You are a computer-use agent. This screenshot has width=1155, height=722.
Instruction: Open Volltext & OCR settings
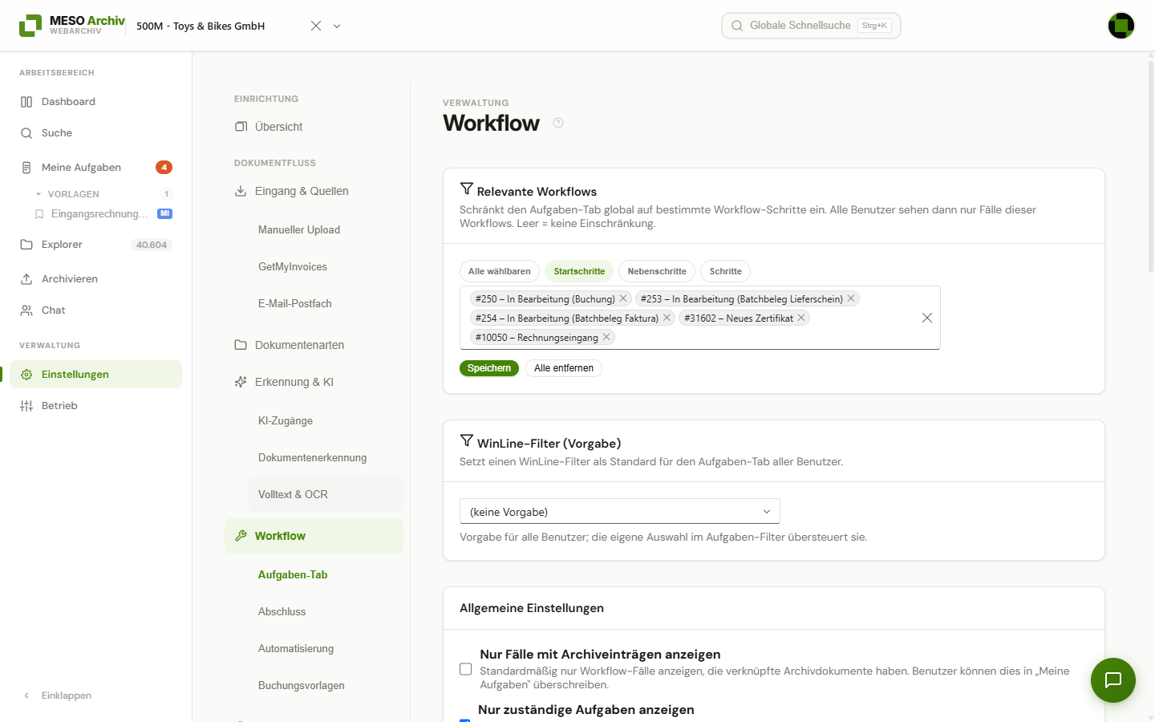[326, 494]
